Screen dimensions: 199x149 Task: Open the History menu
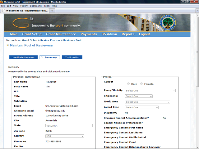click(24, 6)
